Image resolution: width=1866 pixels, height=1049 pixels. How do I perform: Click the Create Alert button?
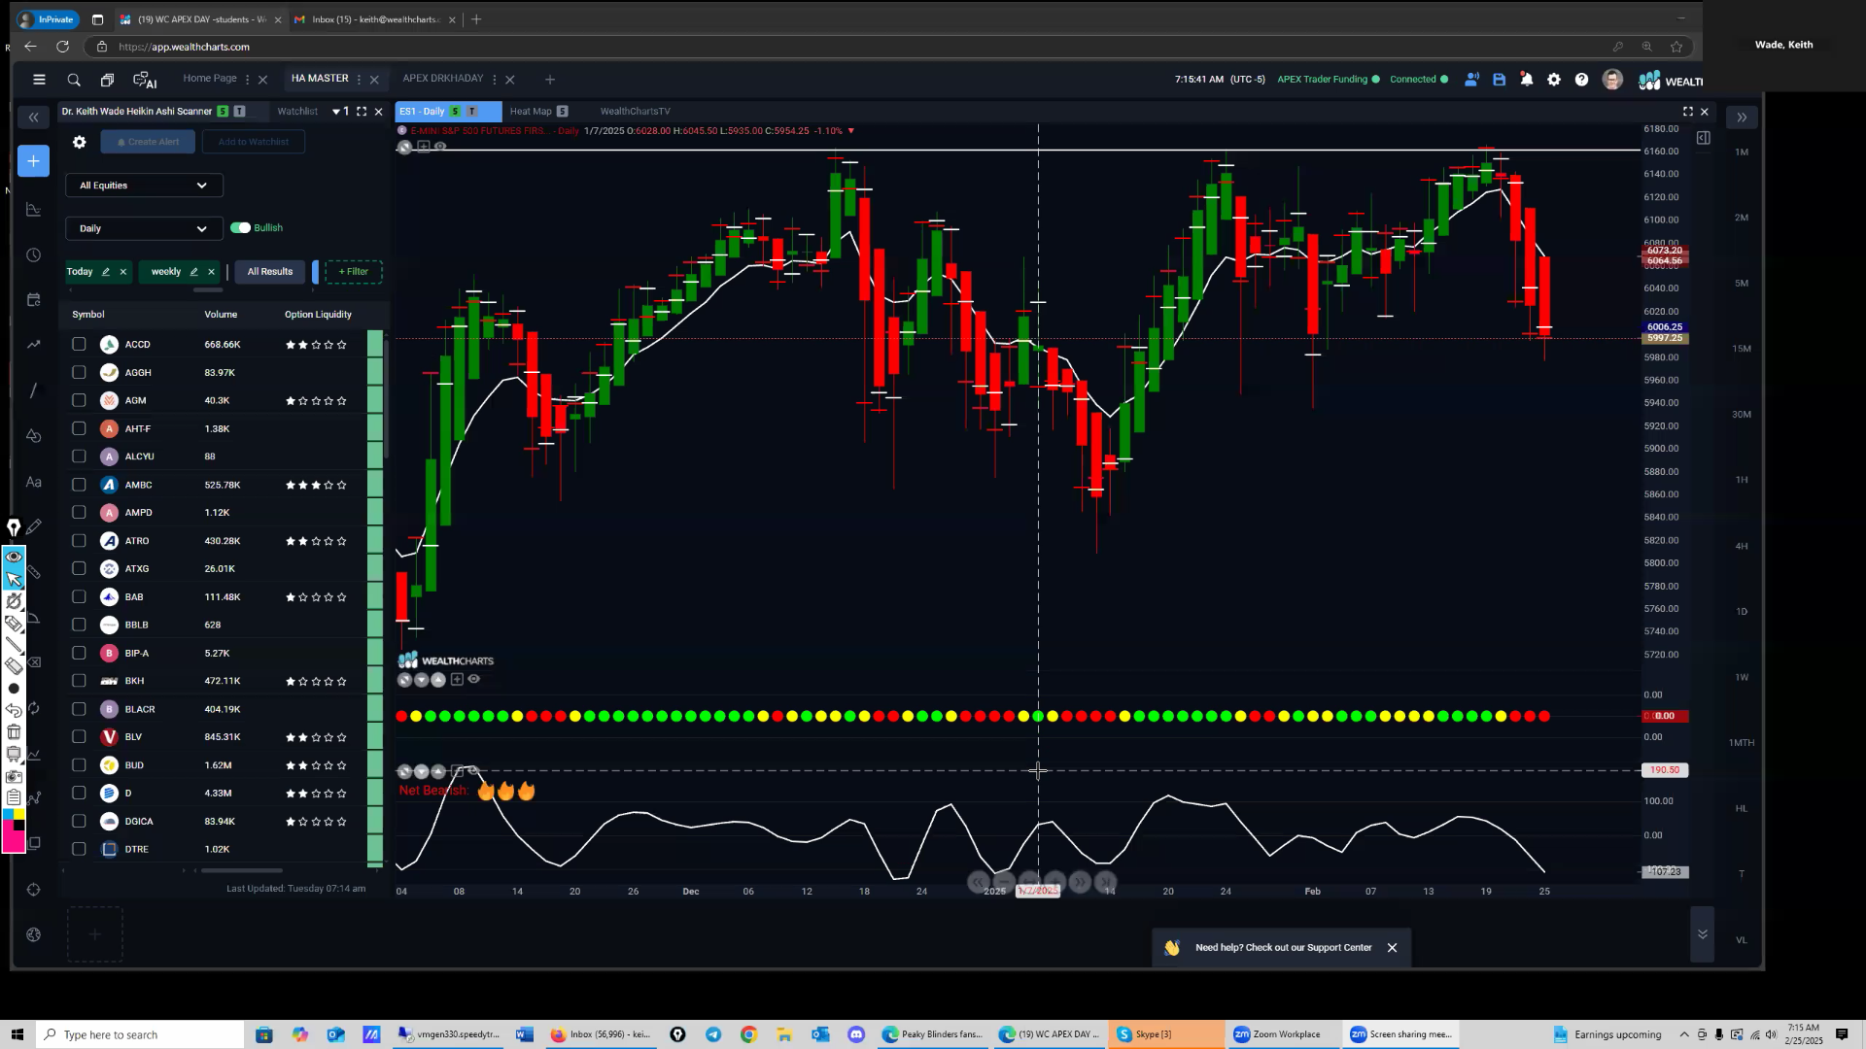(148, 142)
